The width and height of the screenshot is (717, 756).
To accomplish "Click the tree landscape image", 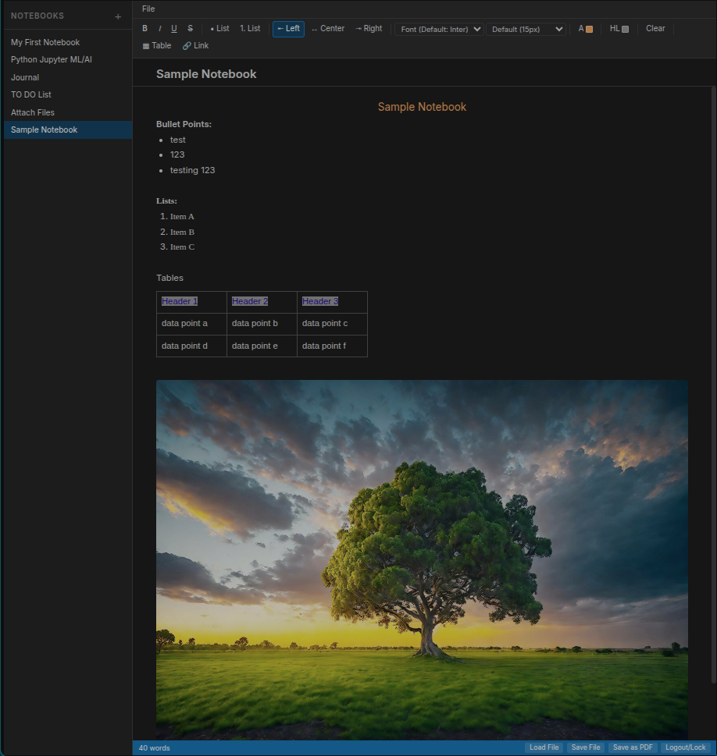I will coord(422,559).
